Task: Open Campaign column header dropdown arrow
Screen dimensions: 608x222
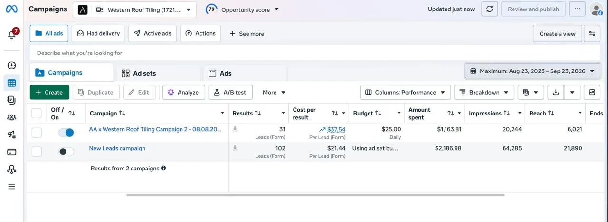Action: coord(222,113)
